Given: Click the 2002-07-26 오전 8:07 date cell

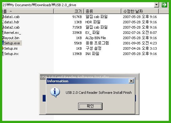Looking at the screenshot, I should 140,33.
